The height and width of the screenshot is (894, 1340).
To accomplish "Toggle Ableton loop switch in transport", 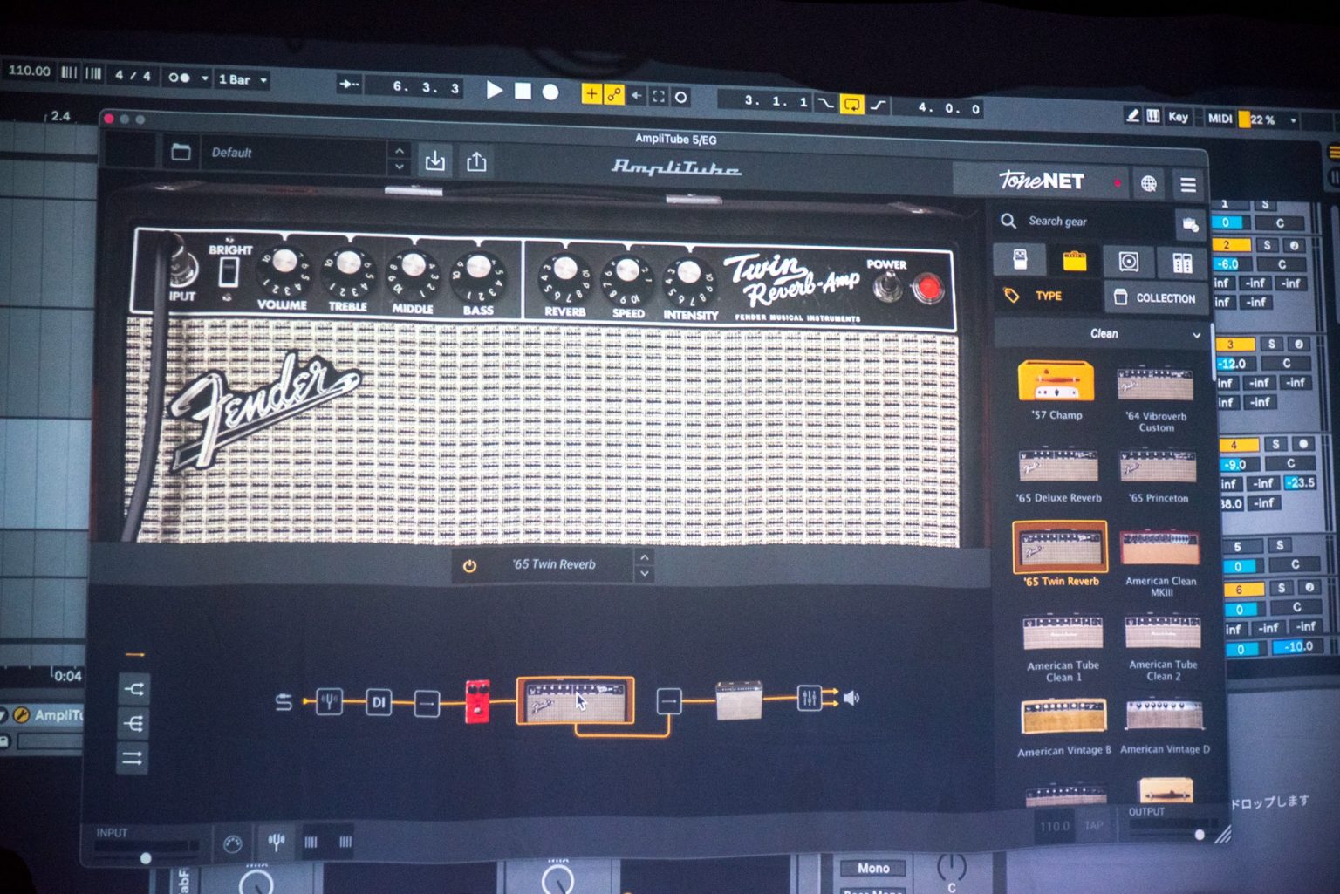I will click(851, 105).
